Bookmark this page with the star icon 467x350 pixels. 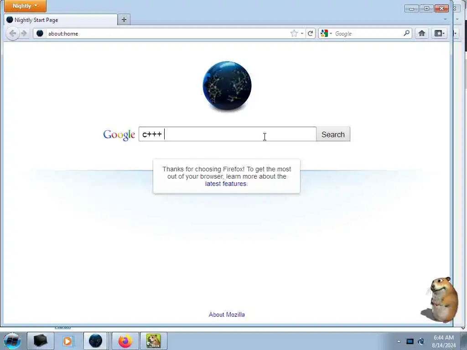[294, 33]
